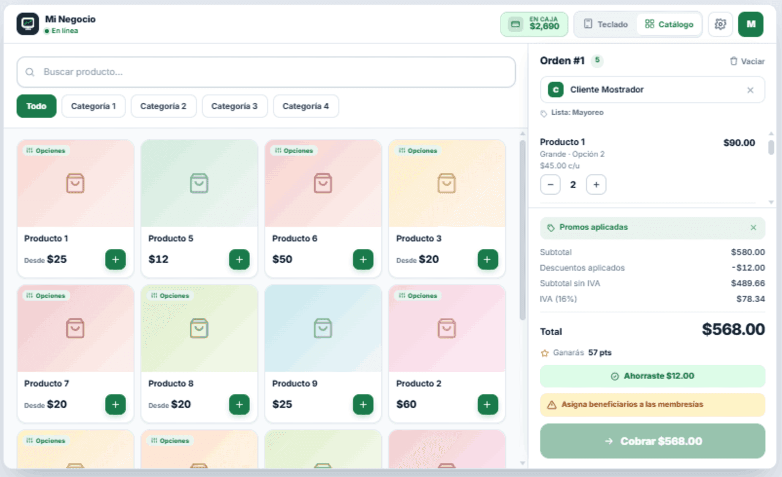Click the Lista: Mayoreo price list label
Image resolution: width=782 pixels, height=477 pixels.
point(572,113)
